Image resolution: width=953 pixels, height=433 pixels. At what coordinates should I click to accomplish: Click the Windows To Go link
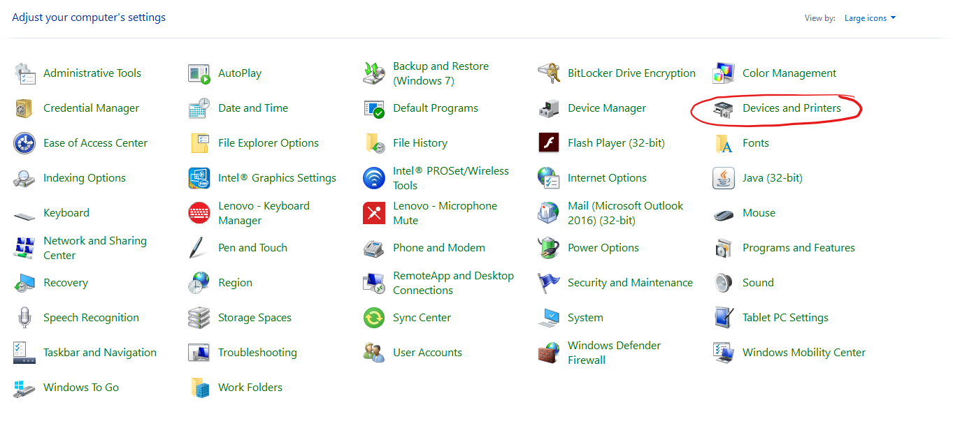click(x=81, y=388)
